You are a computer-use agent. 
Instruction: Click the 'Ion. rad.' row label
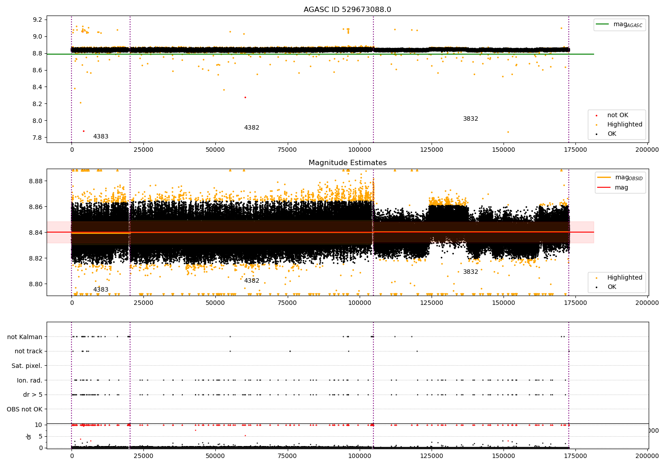30,381
